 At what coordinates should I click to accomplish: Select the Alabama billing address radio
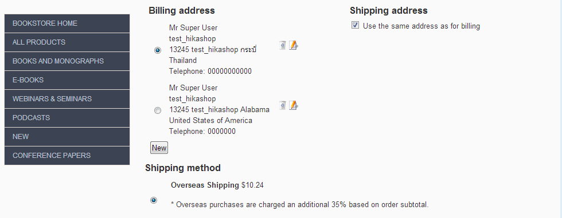[x=158, y=110]
